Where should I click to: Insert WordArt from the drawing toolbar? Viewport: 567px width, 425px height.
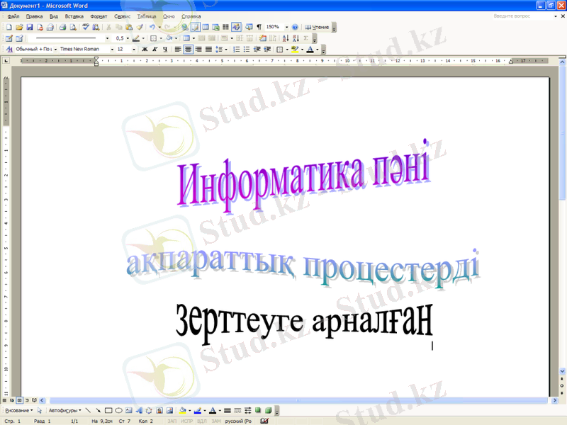pos(139,410)
